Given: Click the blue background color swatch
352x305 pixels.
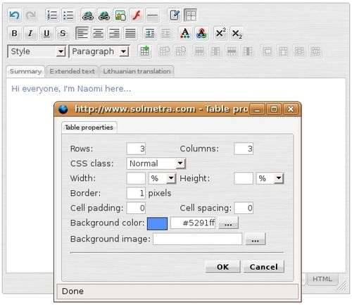Looking at the screenshot, I should click(x=157, y=223).
